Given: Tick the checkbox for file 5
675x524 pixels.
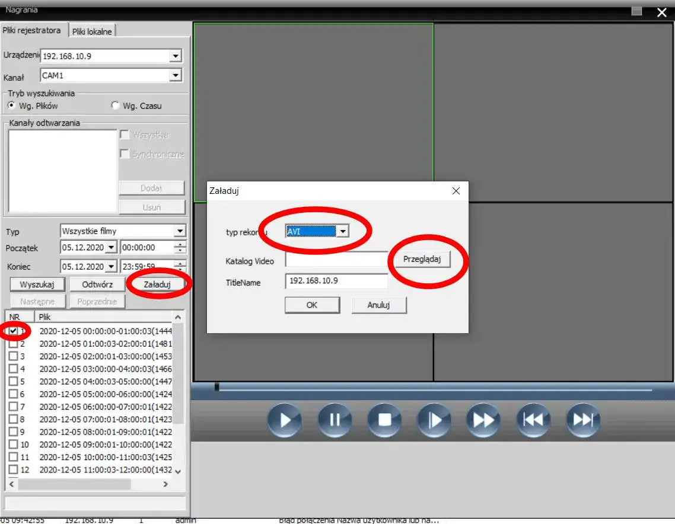Looking at the screenshot, I should 13,382.
